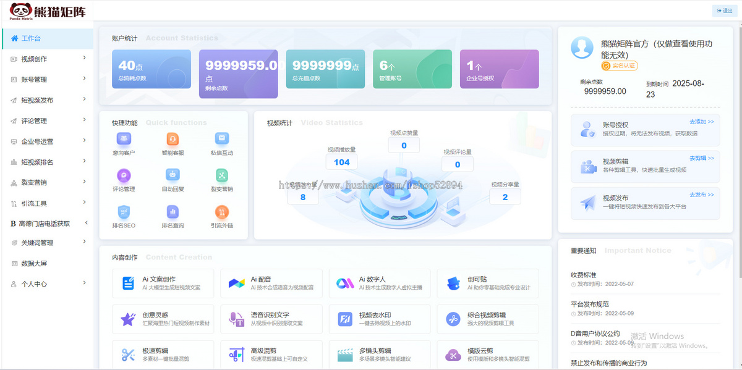The width and height of the screenshot is (742, 370).
Task: Click the 去发布 >> link
Action: tap(702, 195)
